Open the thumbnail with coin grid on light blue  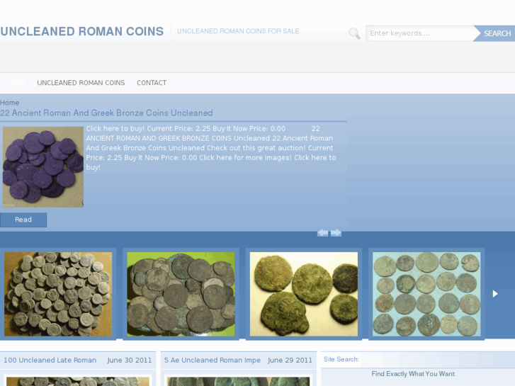pyautogui.click(x=426, y=294)
